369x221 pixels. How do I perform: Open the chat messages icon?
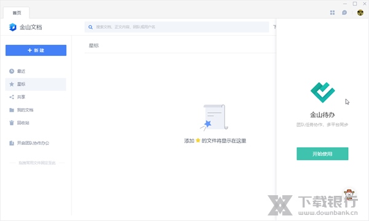344,13
